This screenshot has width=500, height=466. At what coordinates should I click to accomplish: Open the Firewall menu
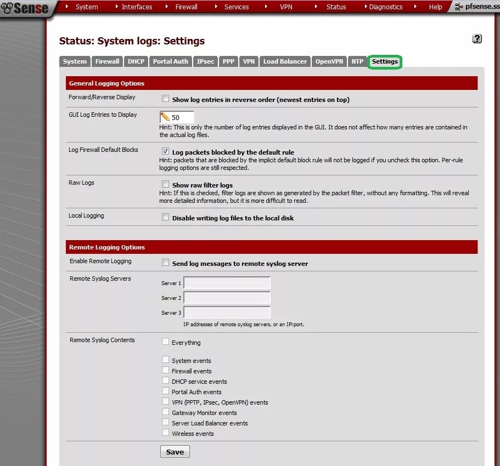[x=186, y=7]
